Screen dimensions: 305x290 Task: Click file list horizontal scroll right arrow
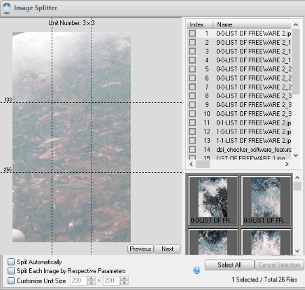coord(287,164)
